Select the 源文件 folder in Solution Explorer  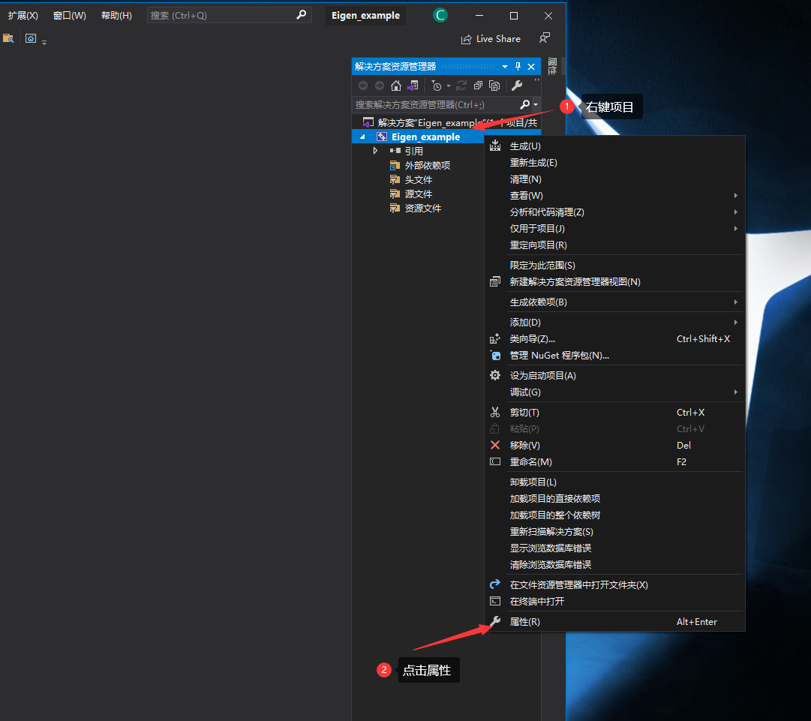coord(419,194)
